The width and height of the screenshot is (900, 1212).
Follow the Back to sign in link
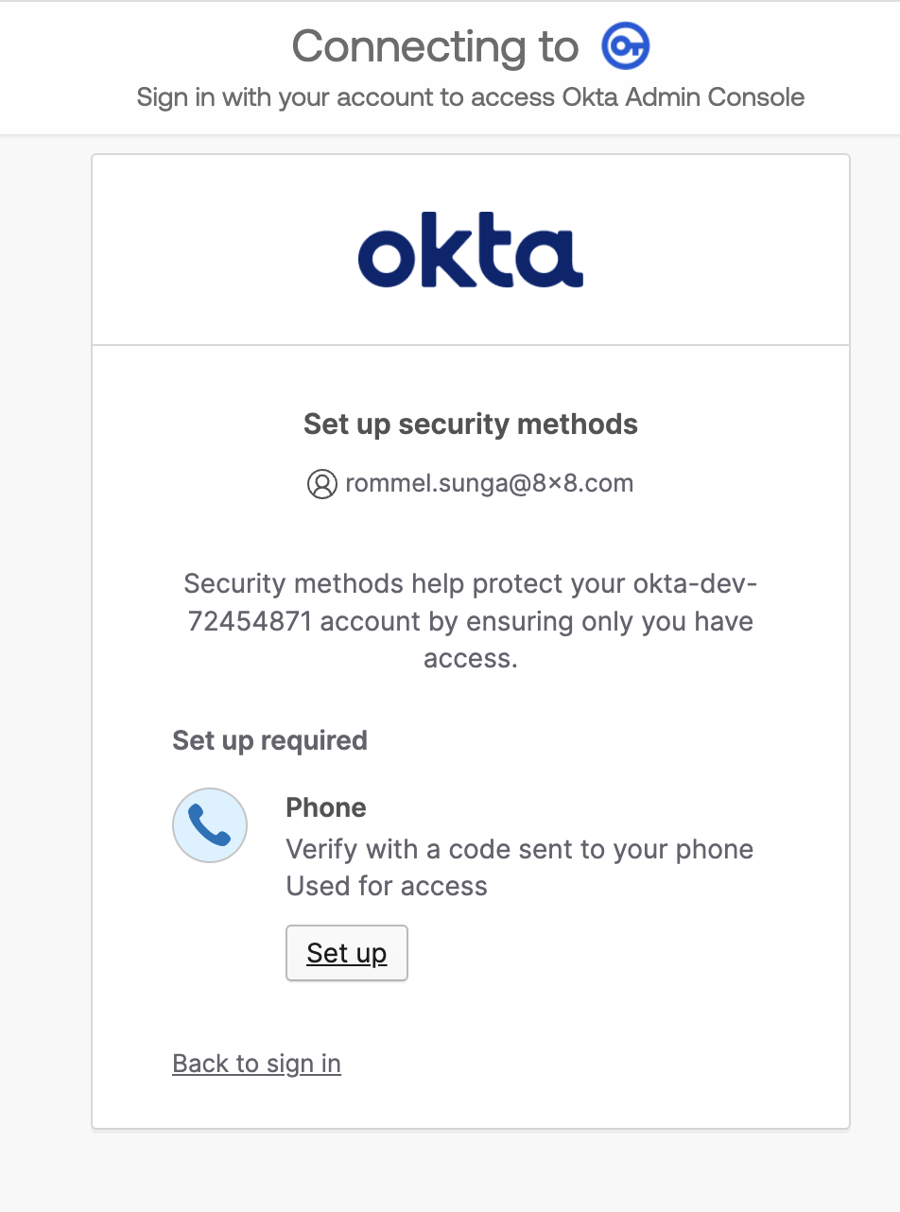point(256,1064)
